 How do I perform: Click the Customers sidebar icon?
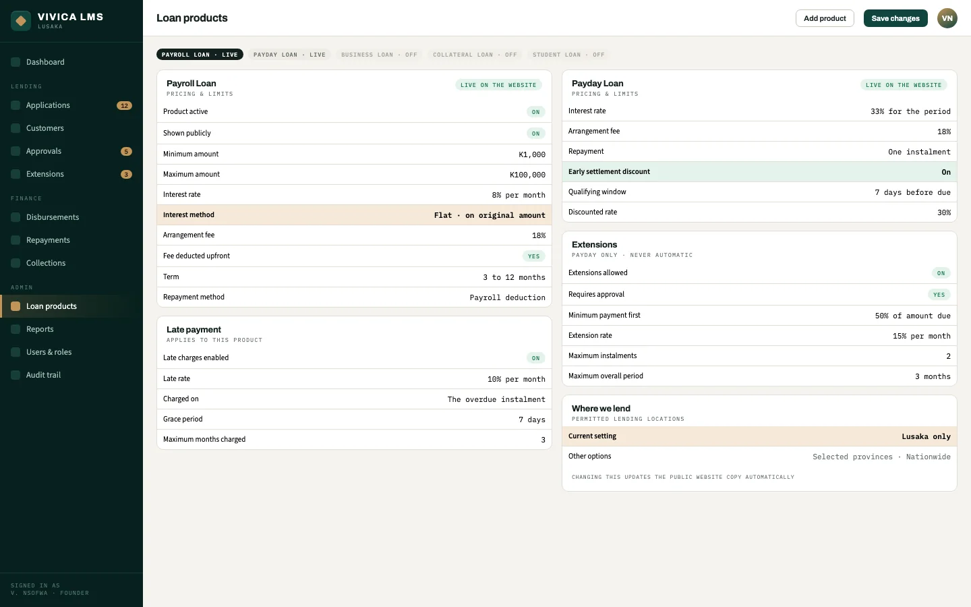tap(16, 128)
